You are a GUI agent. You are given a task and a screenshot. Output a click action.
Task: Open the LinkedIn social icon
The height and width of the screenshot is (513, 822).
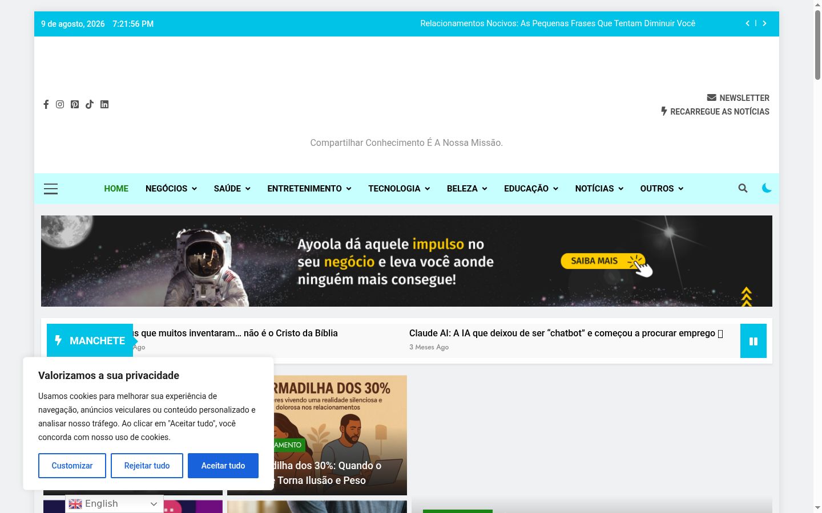104,104
